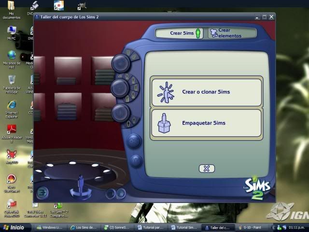This screenshot has height=232, width=309.
Task: Launch Adobe Reader 8 desktop shortcut
Action: point(12,134)
